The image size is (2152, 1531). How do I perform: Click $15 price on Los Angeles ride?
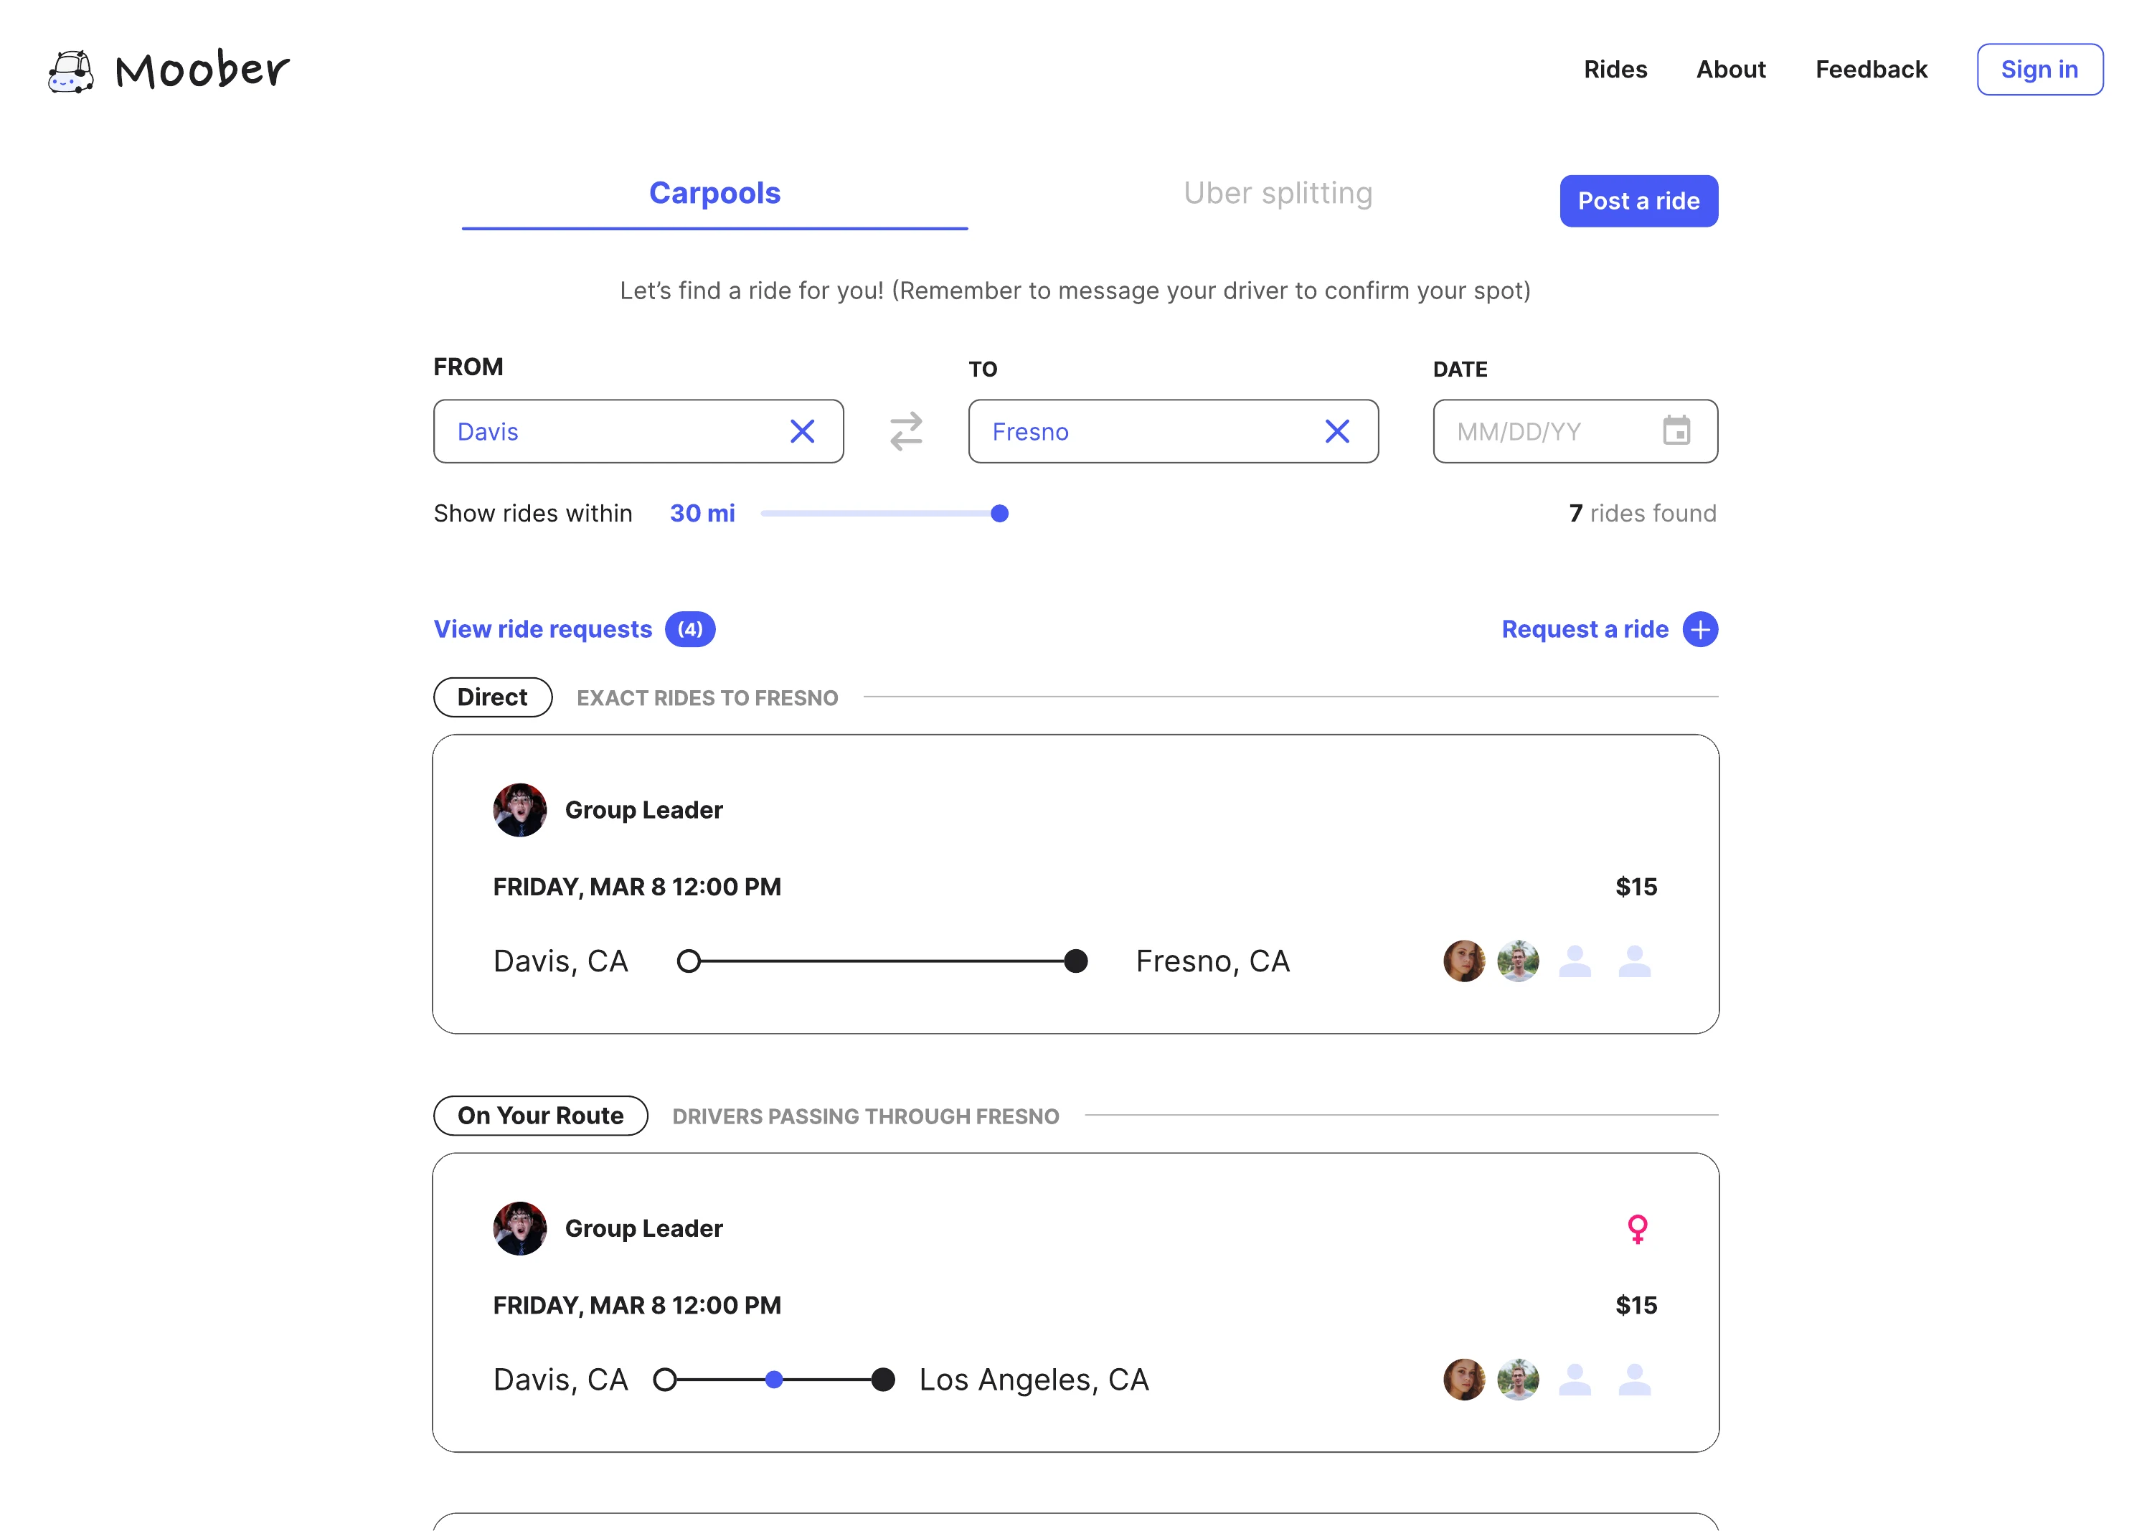(1636, 1306)
